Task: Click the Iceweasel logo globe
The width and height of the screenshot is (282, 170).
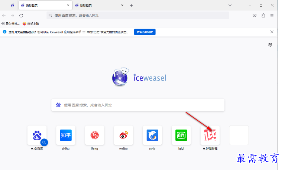Action: 120,77
